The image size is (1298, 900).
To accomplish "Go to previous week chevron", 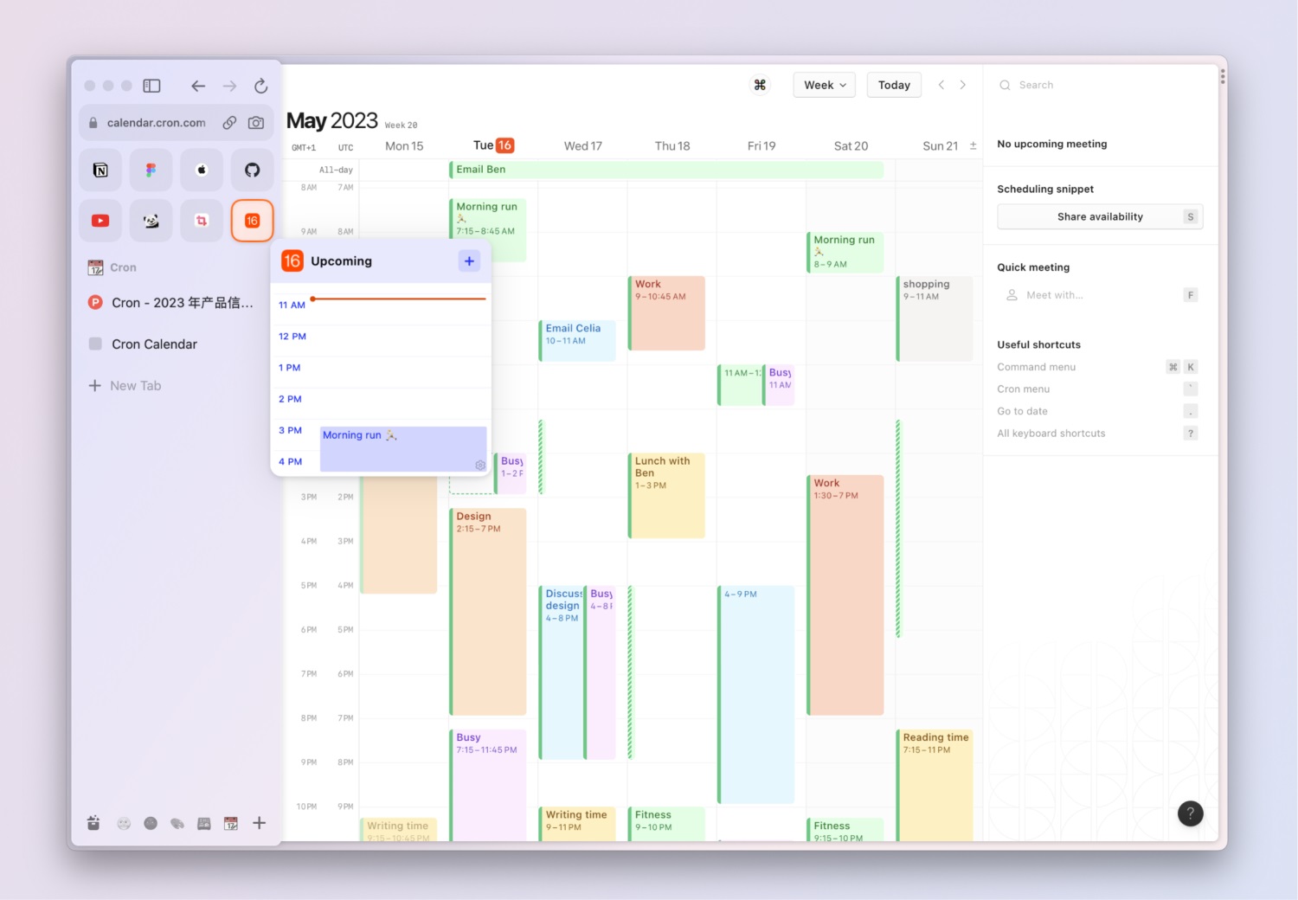I will (x=941, y=85).
